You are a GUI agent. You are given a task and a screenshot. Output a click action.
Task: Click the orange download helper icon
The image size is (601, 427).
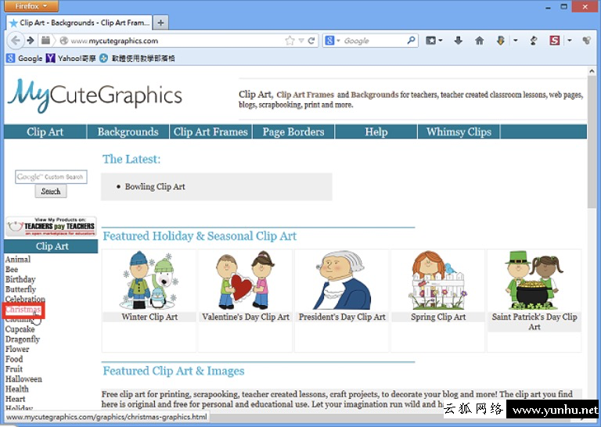[x=501, y=41]
